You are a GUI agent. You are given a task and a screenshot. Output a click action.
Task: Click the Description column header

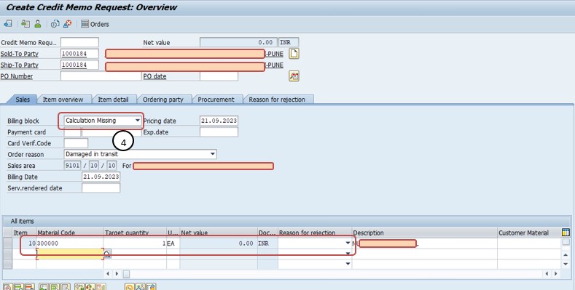coord(425,233)
